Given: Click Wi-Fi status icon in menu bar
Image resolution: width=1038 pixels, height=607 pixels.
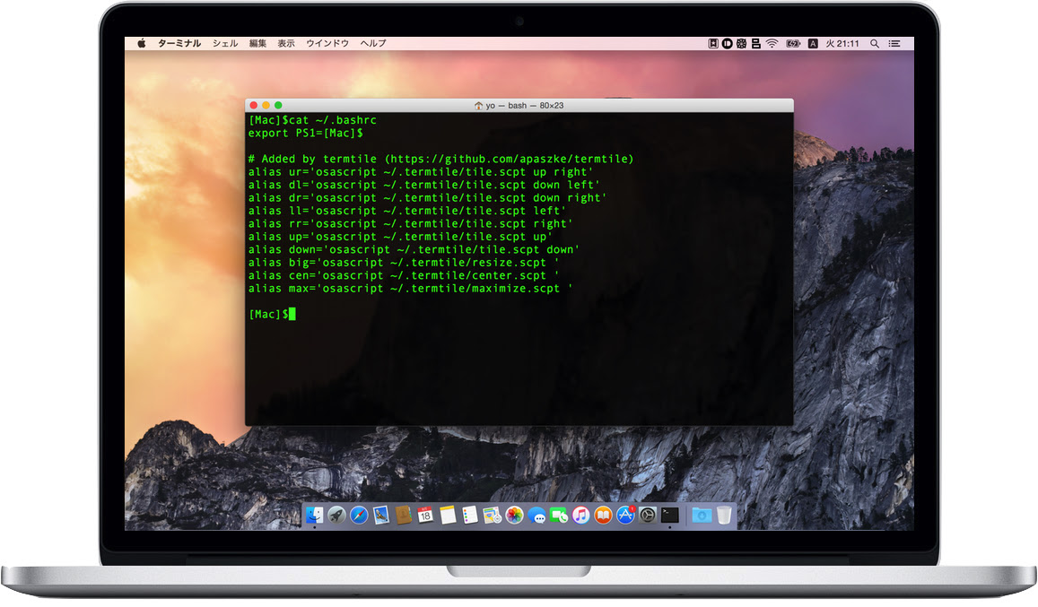Looking at the screenshot, I should coord(772,43).
